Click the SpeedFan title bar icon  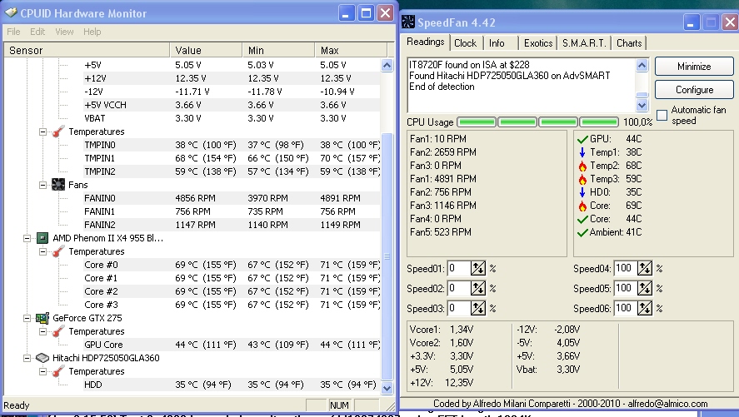point(408,22)
